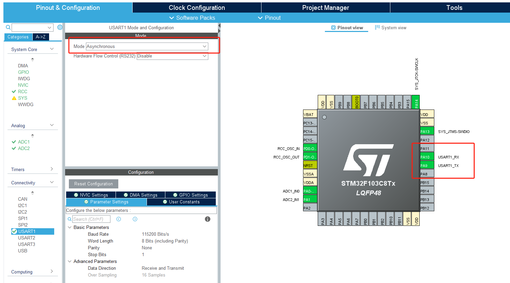Collapse the Basic Parameters group

70,227
